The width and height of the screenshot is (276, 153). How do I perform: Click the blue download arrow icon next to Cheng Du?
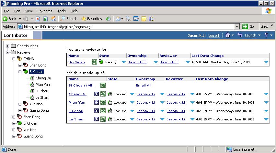97,94
